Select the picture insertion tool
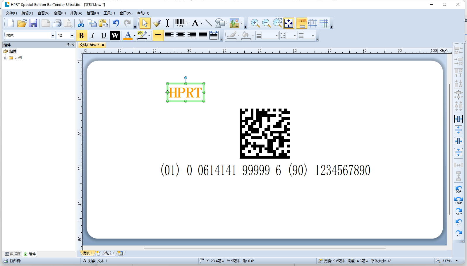The height and width of the screenshot is (266, 467). [x=234, y=23]
